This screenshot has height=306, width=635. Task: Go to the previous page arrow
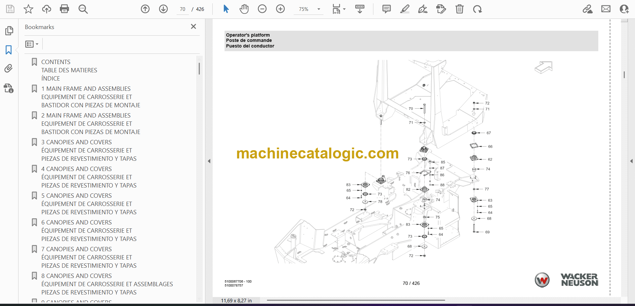145,9
